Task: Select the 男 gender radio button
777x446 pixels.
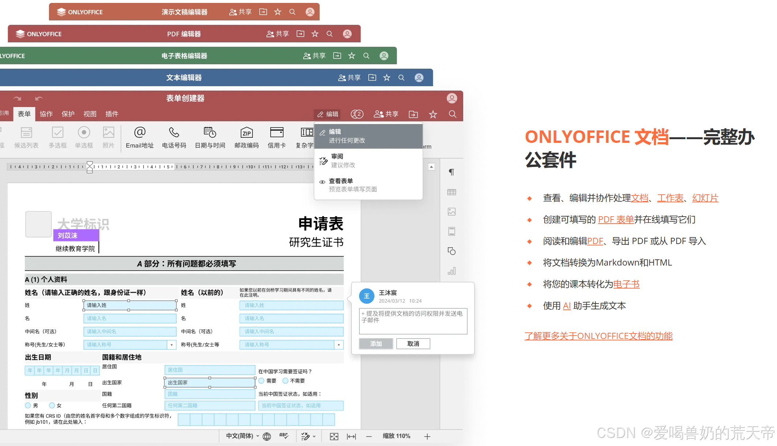Action: pos(28,405)
